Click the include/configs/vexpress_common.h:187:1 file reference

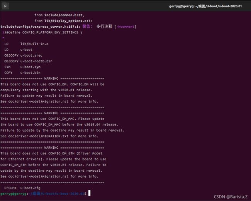[x=40, y=27]
